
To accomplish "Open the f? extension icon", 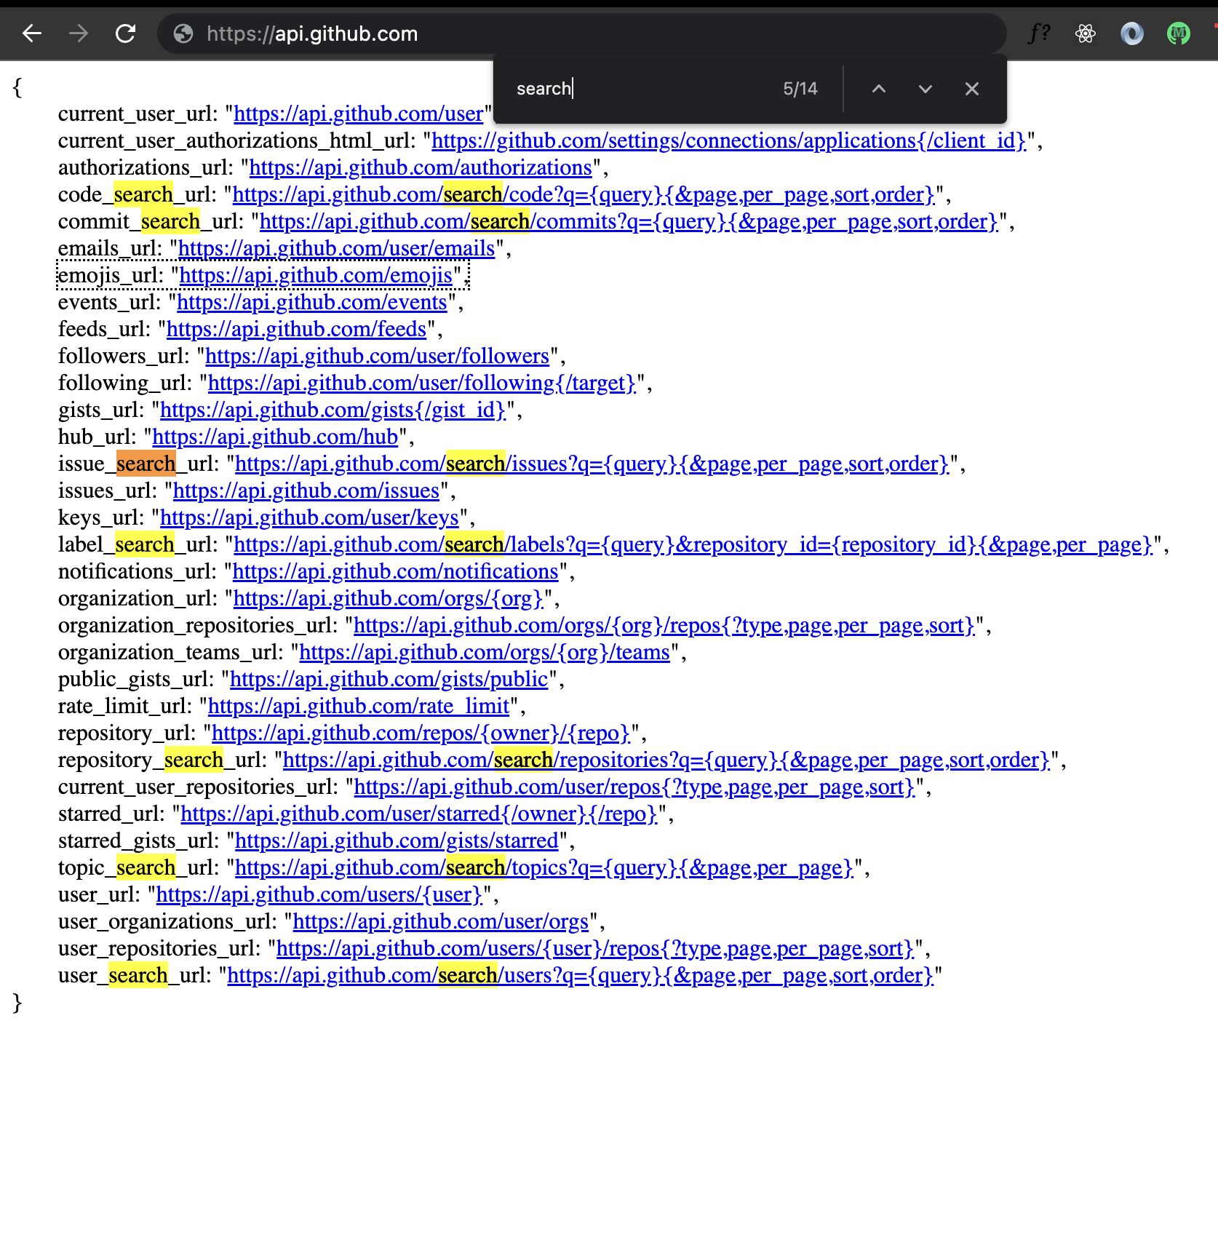I will tap(1039, 33).
